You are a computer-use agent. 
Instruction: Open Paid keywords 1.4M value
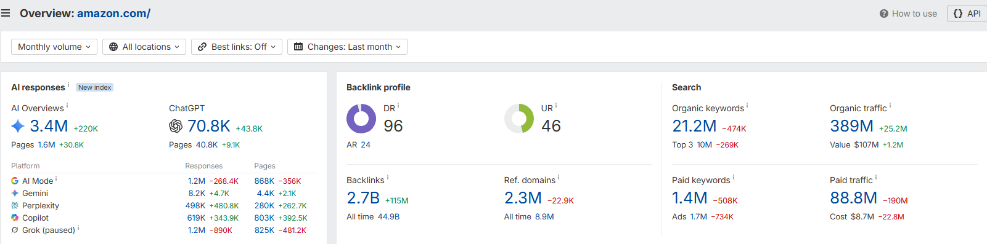click(690, 198)
